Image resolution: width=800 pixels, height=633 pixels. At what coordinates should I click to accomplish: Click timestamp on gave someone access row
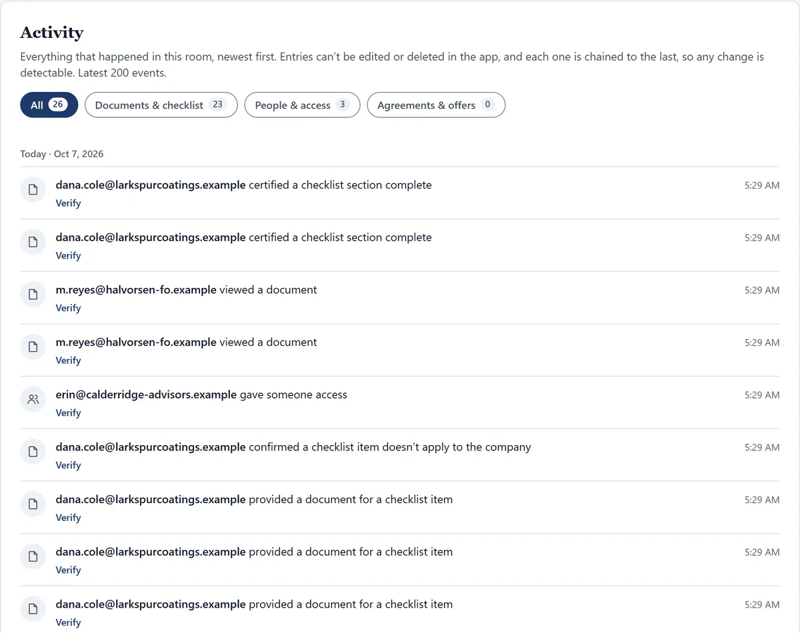pyautogui.click(x=762, y=394)
